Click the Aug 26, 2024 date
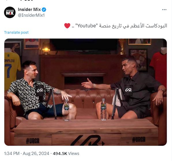Viewport: 172px width, 161px height. [x=36, y=154]
